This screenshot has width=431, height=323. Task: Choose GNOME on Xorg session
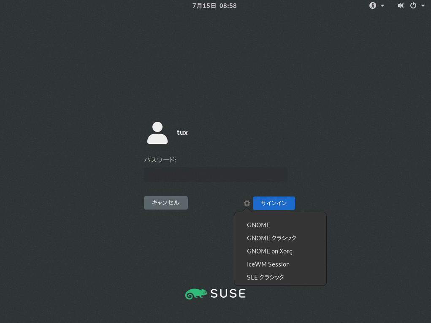click(280, 251)
